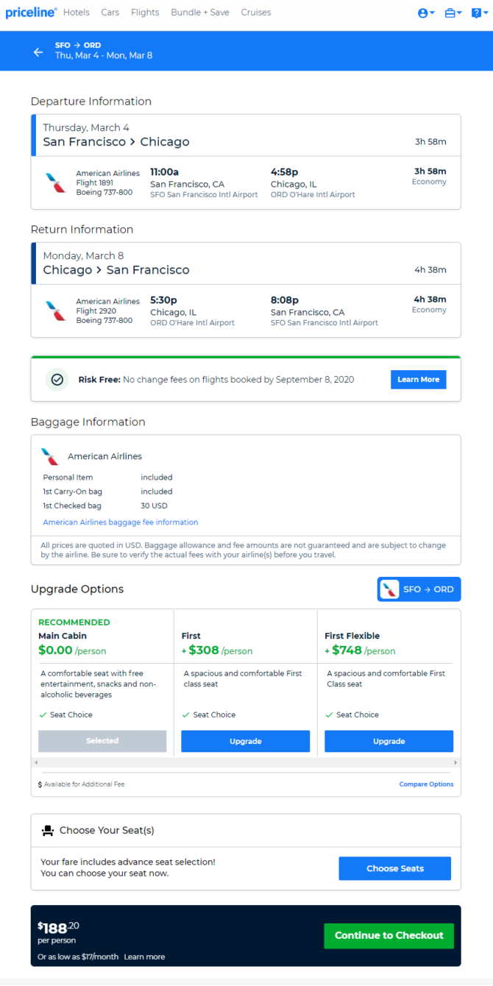Click Continue to Checkout button
493x986 pixels.
click(x=389, y=936)
